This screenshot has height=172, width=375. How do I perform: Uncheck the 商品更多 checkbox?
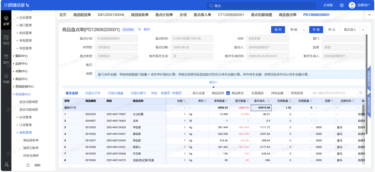click(228, 93)
